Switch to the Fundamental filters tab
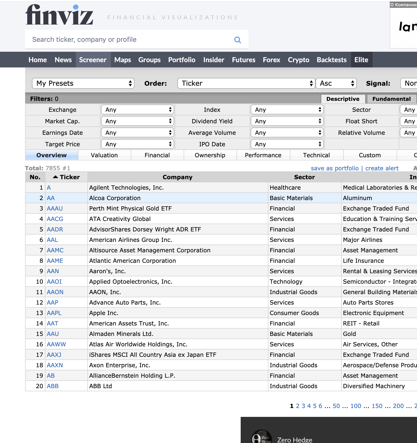 [x=391, y=99]
